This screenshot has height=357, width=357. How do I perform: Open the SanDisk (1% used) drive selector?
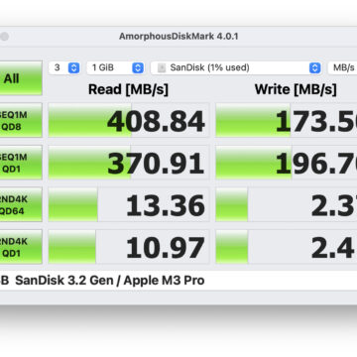coord(236,67)
